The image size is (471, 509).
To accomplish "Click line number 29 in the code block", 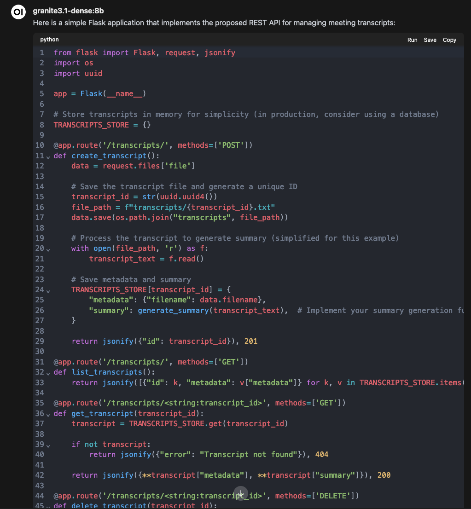I will coord(40,341).
